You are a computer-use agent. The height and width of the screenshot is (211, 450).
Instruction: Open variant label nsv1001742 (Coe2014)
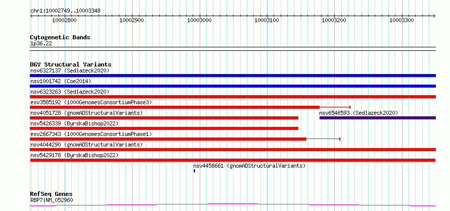point(61,81)
